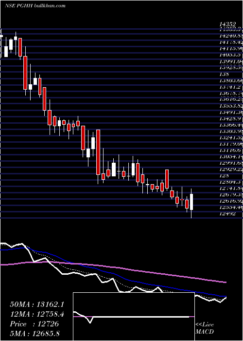
Task: Click the 12492 bottom price label
Action: coord(227,213)
